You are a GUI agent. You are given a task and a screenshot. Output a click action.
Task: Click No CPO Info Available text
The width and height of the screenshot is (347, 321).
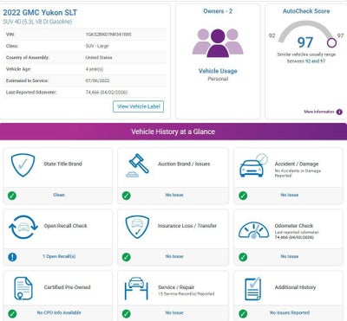[59, 312]
